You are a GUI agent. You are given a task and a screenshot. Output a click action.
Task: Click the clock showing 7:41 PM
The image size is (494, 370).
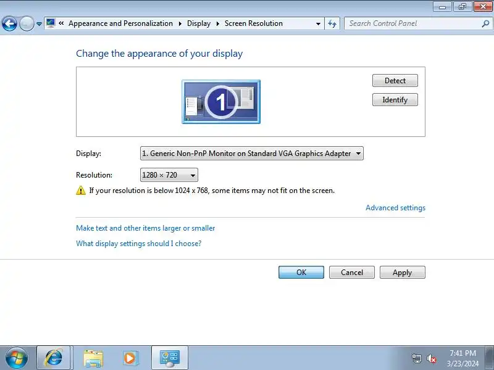point(463,358)
